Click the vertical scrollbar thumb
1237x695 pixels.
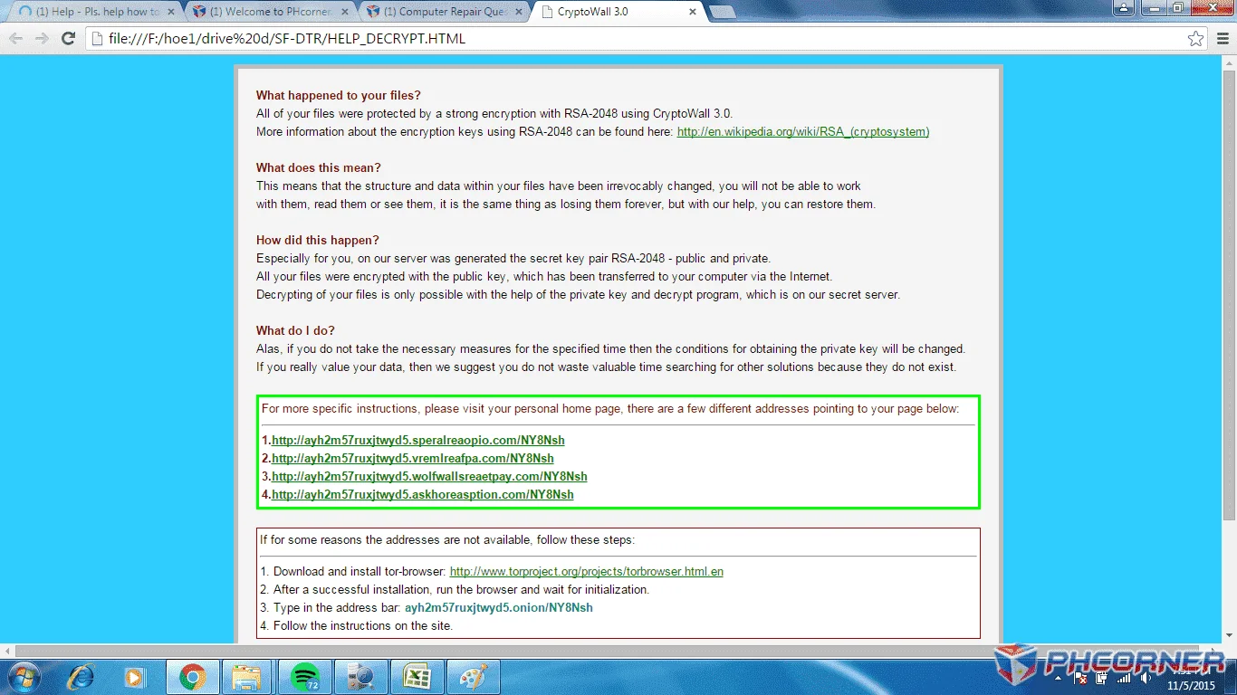pyautogui.click(x=1229, y=295)
